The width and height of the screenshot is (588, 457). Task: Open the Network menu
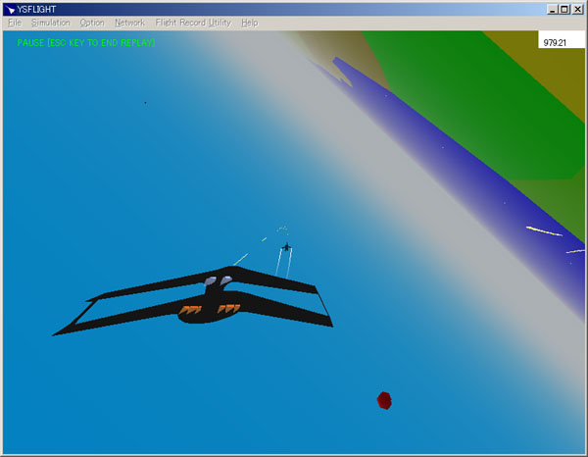point(129,23)
